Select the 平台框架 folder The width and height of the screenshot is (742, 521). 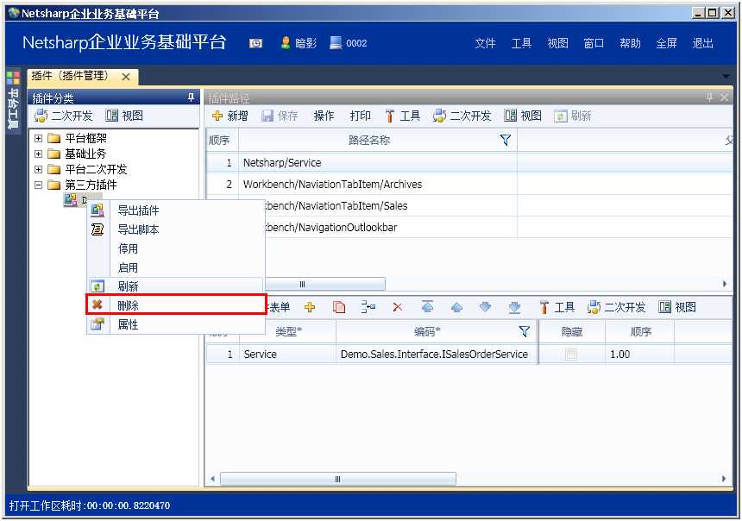tap(78, 138)
